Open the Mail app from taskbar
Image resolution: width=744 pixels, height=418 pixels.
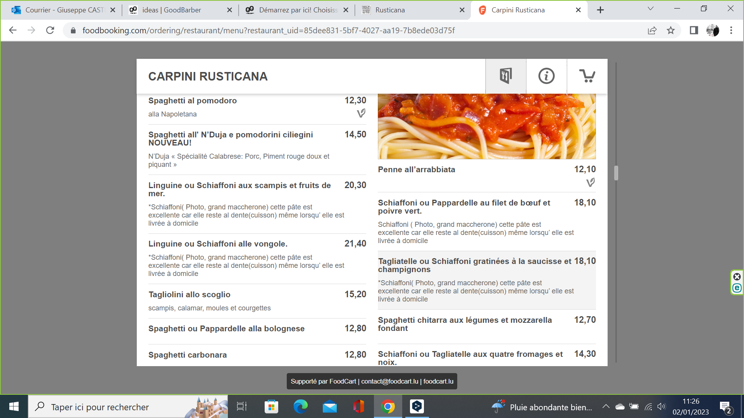(330, 406)
